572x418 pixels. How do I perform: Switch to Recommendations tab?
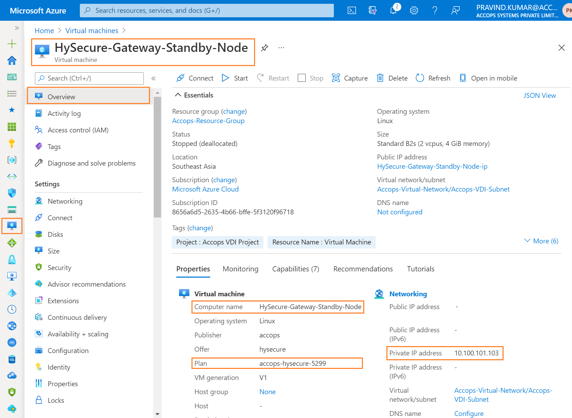point(363,269)
